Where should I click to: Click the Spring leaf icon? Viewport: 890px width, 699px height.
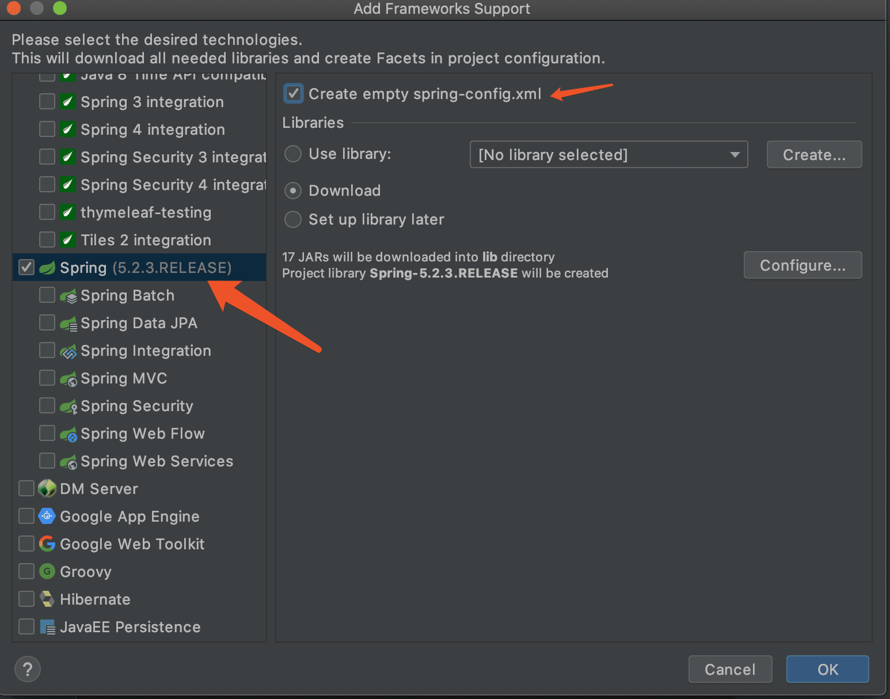(47, 268)
